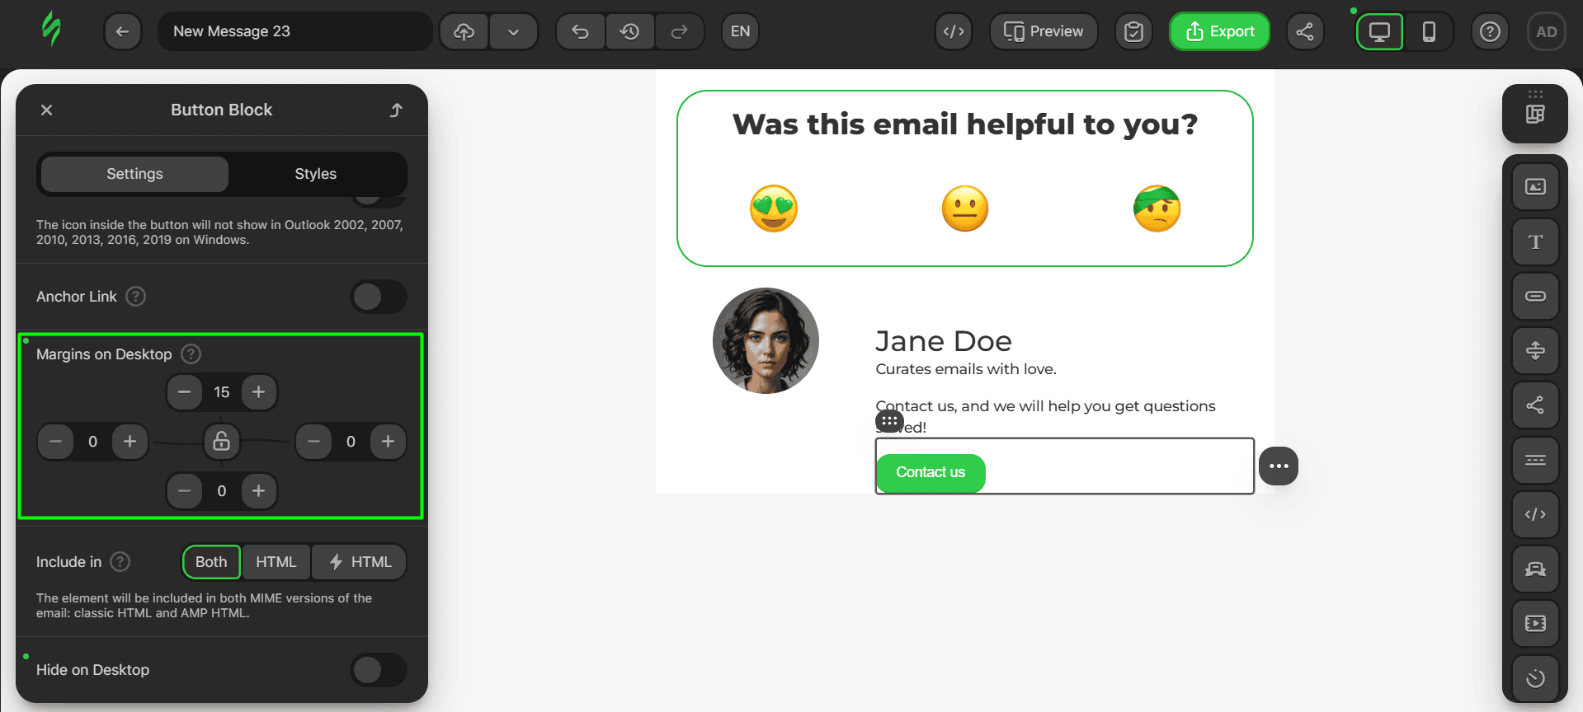Select the Text block in right sidebar
This screenshot has width=1583, height=712.
[1534, 241]
